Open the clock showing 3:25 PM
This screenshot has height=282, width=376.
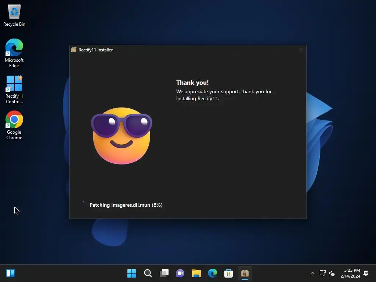click(350, 273)
